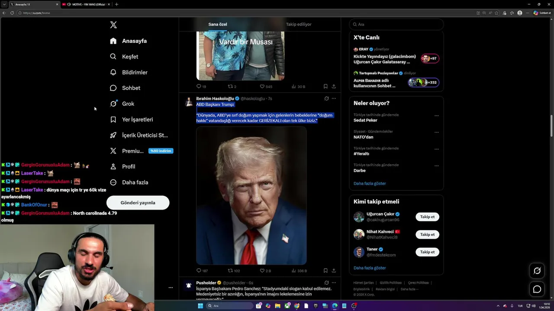Click the X logo above Anasayfa
554x311 pixels.
tap(113, 25)
